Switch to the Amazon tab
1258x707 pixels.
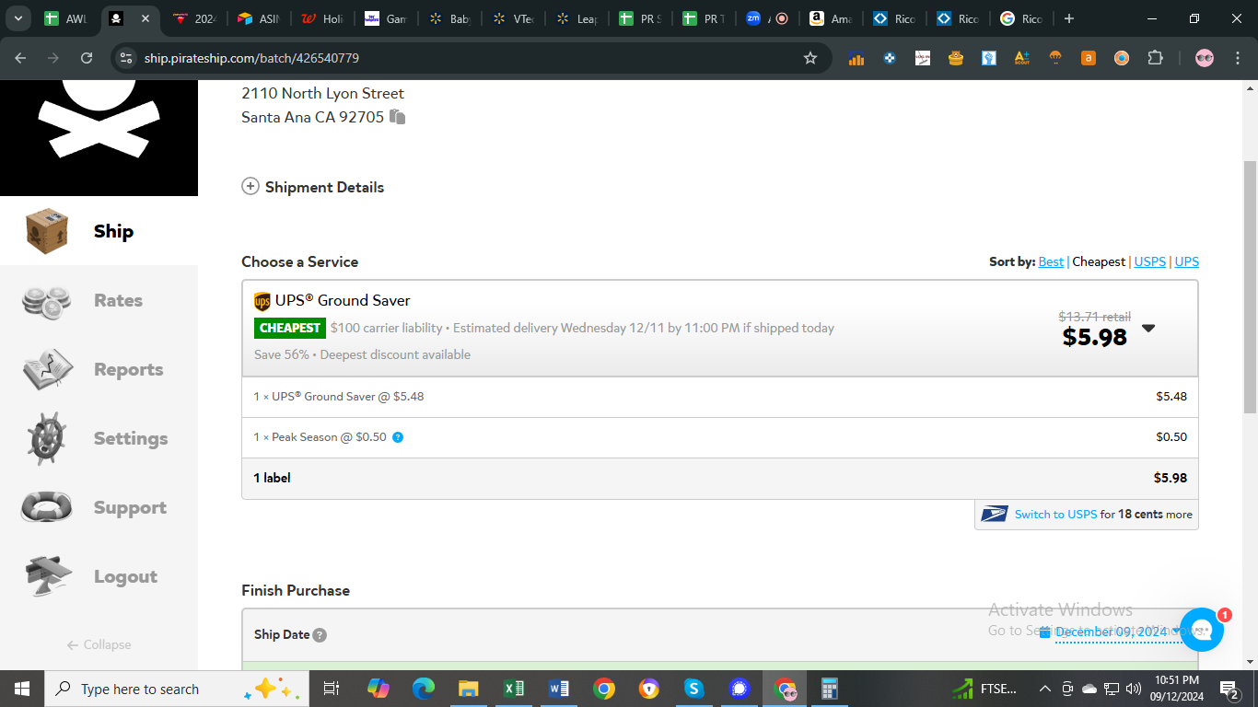[832, 18]
